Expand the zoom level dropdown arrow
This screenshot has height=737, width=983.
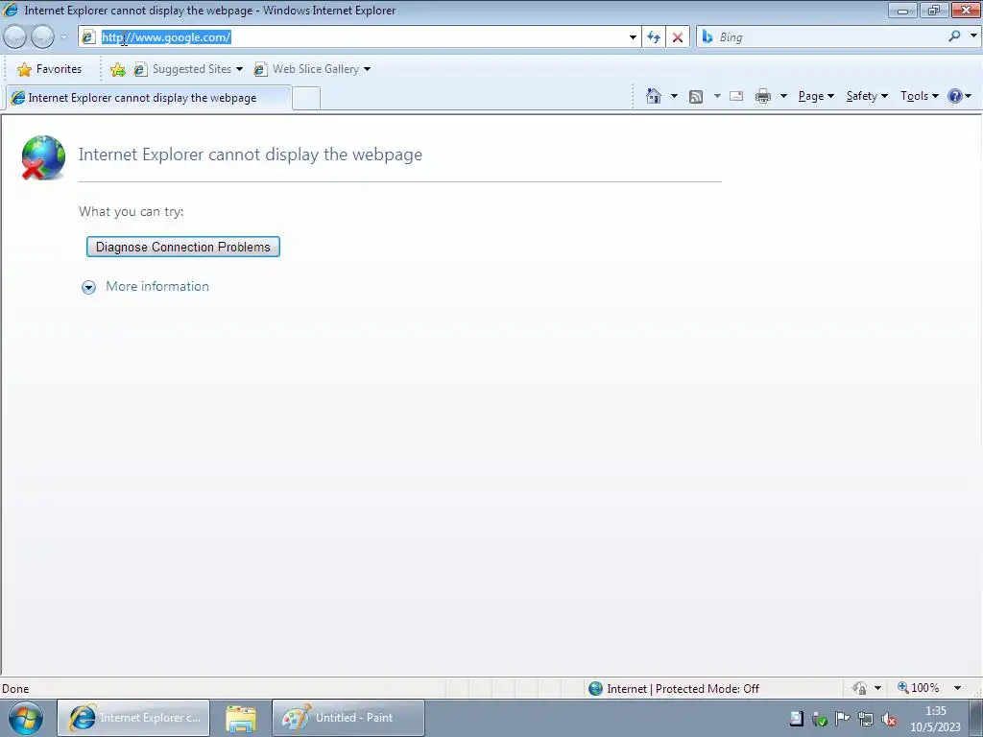tap(957, 688)
